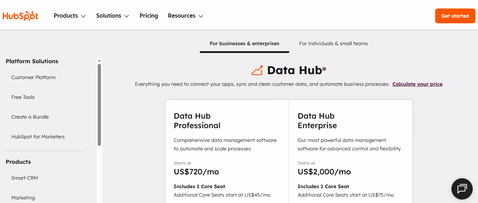Select For businesses & enterprises tab
The height and width of the screenshot is (203, 478).
tap(244, 44)
